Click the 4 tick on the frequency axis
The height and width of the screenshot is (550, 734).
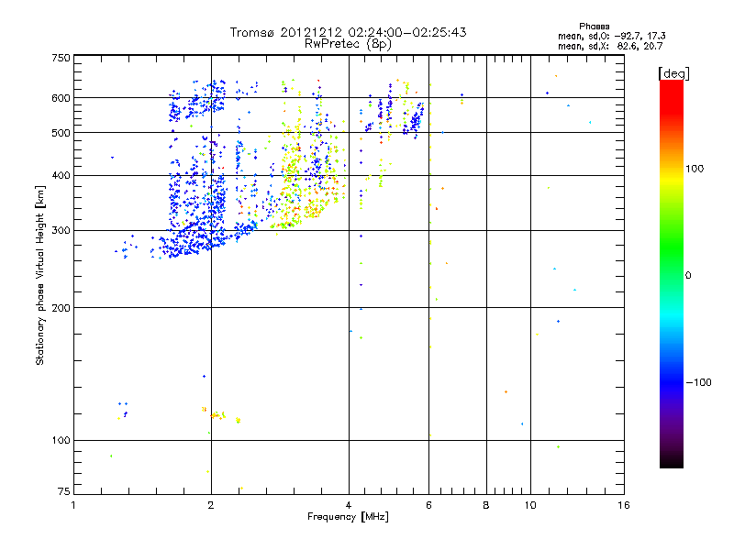pyautogui.click(x=349, y=505)
